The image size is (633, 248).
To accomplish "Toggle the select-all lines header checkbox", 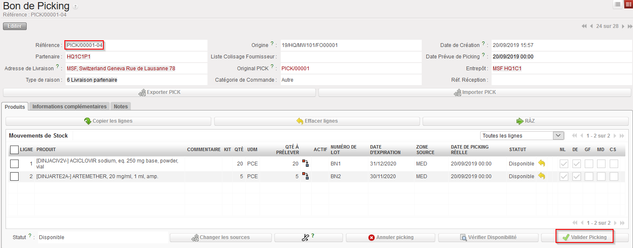I will tap(14, 149).
